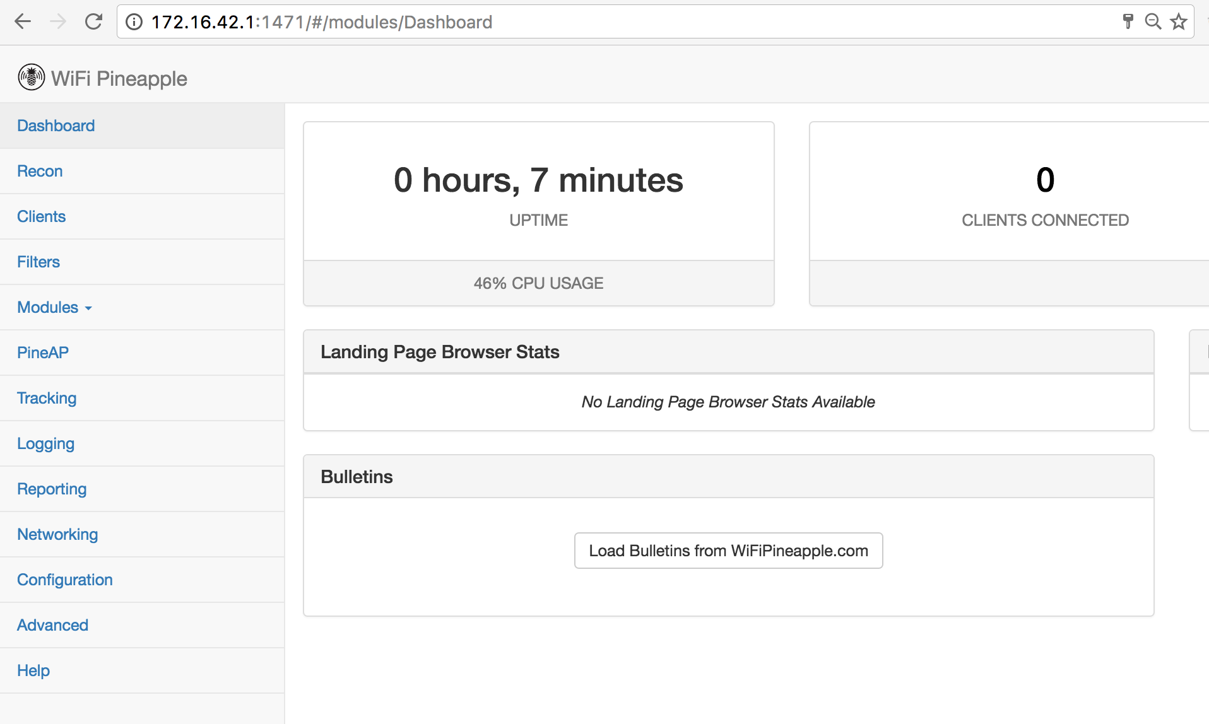Click Load Bulletins from WiFiPineapple.com button
This screenshot has width=1209, height=724.
point(728,551)
